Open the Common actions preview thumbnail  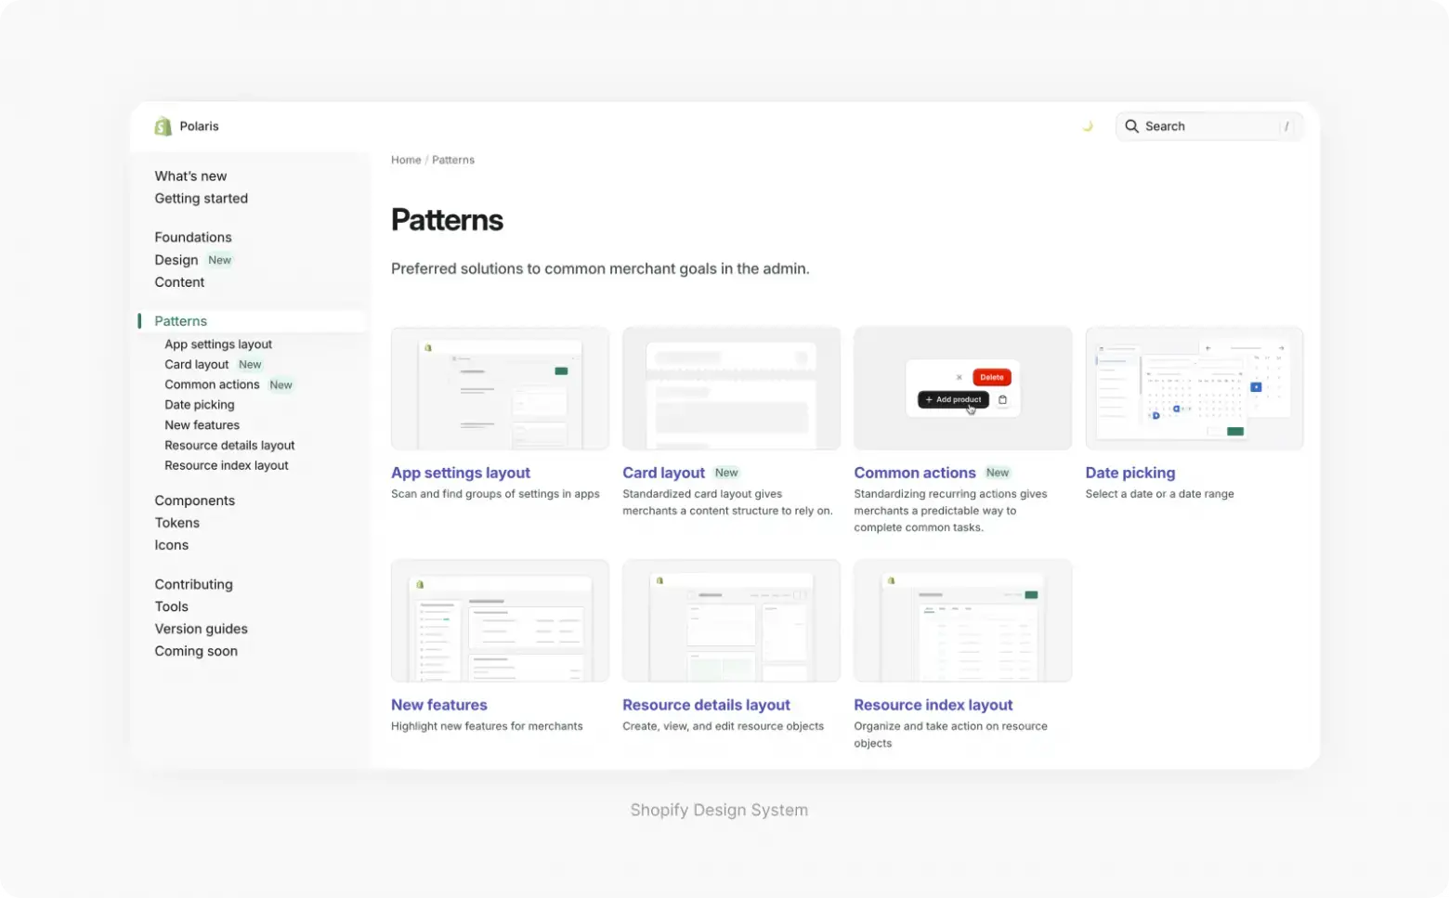coord(962,389)
